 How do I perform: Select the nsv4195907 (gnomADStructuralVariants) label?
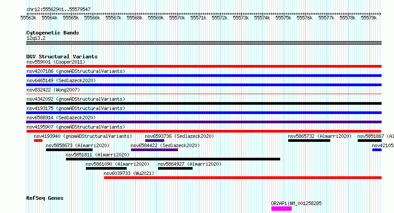pos(76,127)
